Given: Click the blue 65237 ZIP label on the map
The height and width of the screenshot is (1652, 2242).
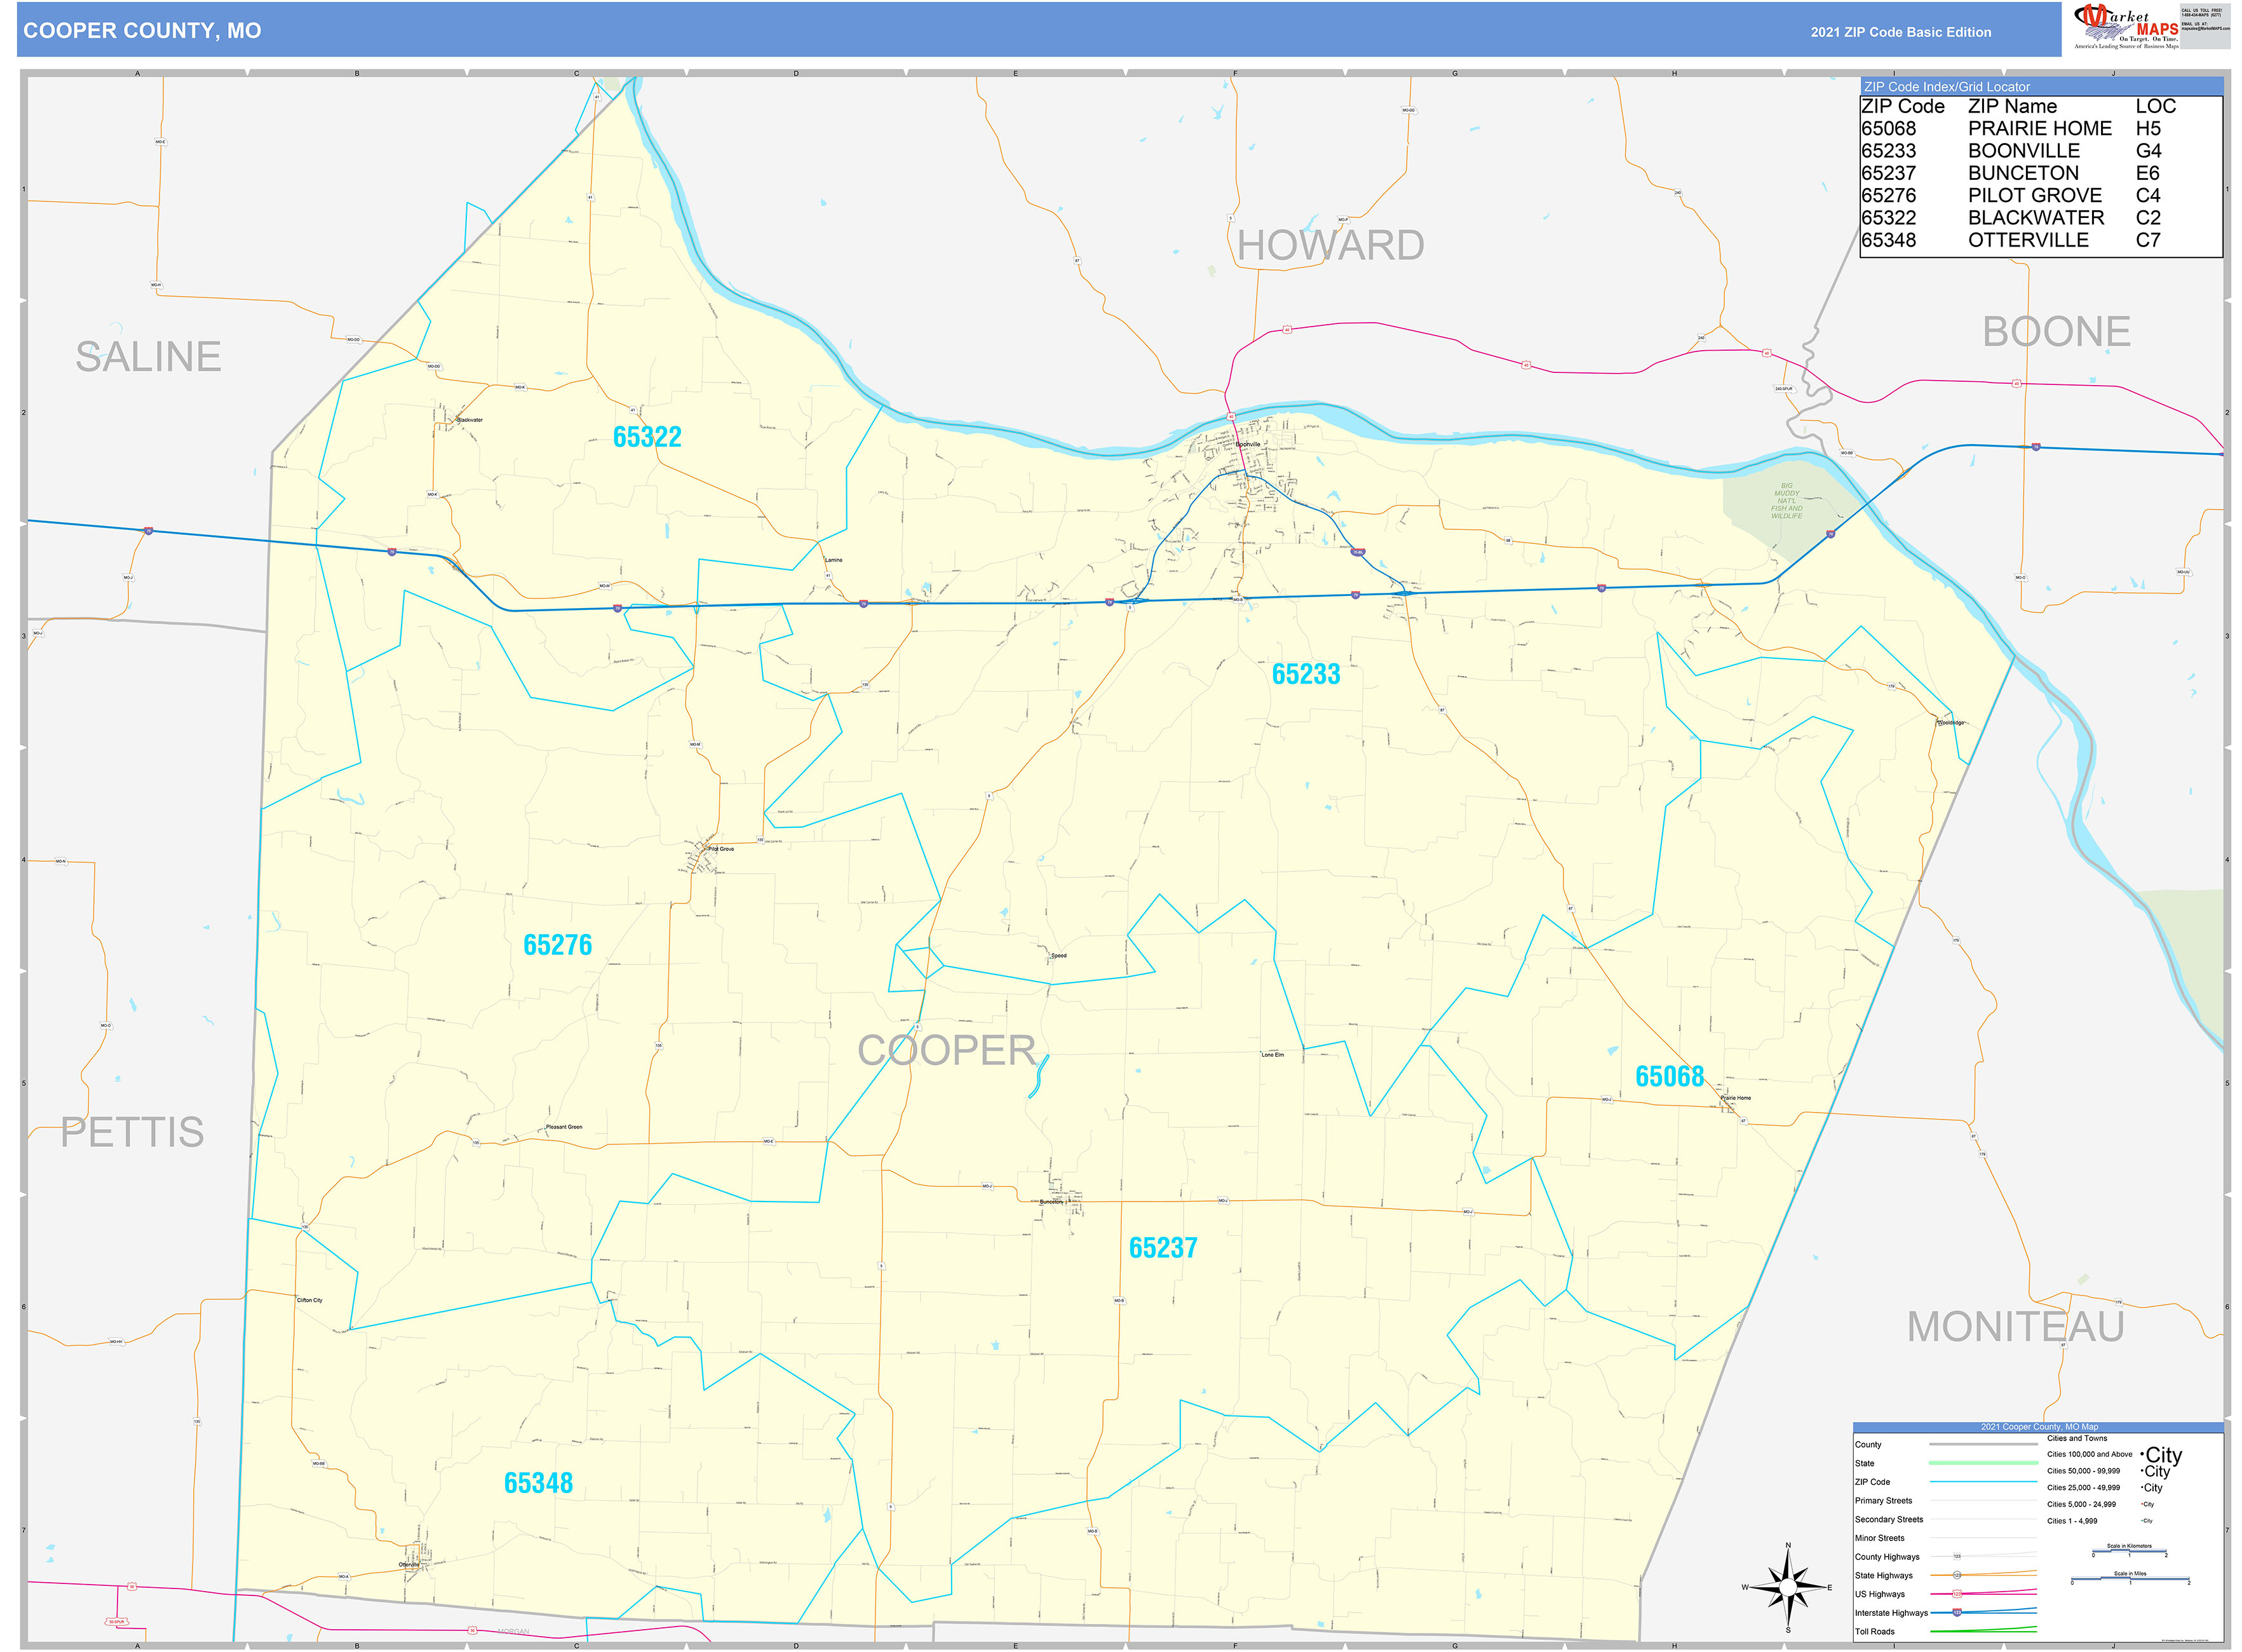Looking at the screenshot, I should click(1162, 1248).
